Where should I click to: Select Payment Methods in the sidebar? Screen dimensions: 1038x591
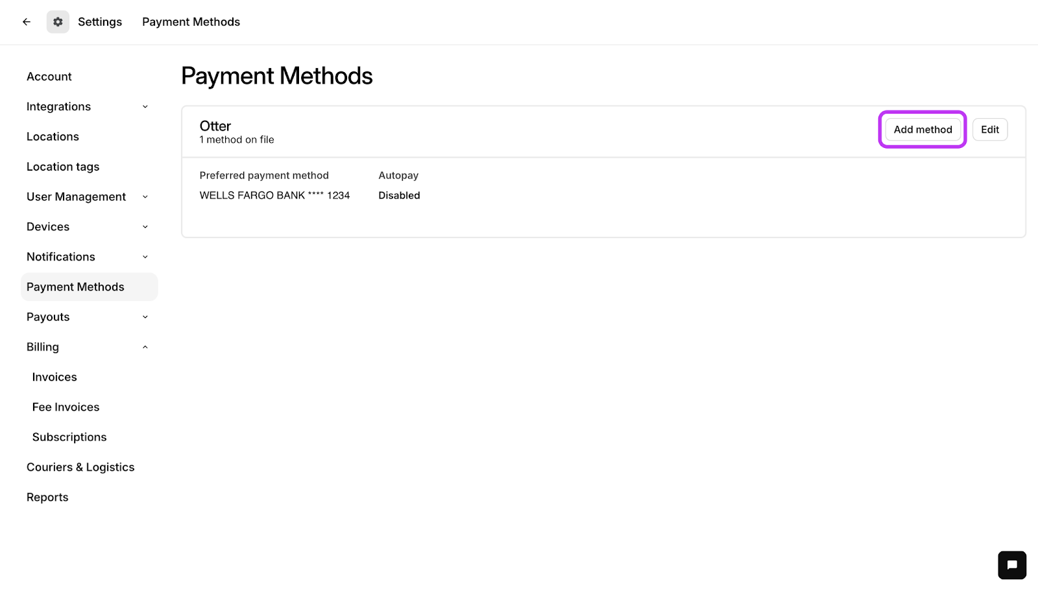[90, 287]
